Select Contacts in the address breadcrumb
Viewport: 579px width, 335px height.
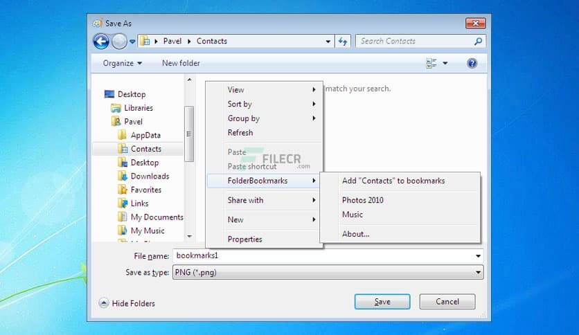click(212, 41)
